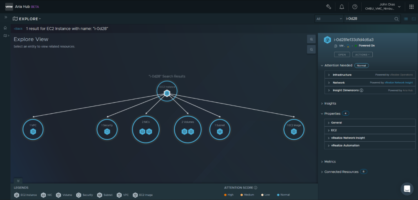Viewport: 418px width, 200px height.
Task: Open the apps grid switcher
Action: [411, 7]
